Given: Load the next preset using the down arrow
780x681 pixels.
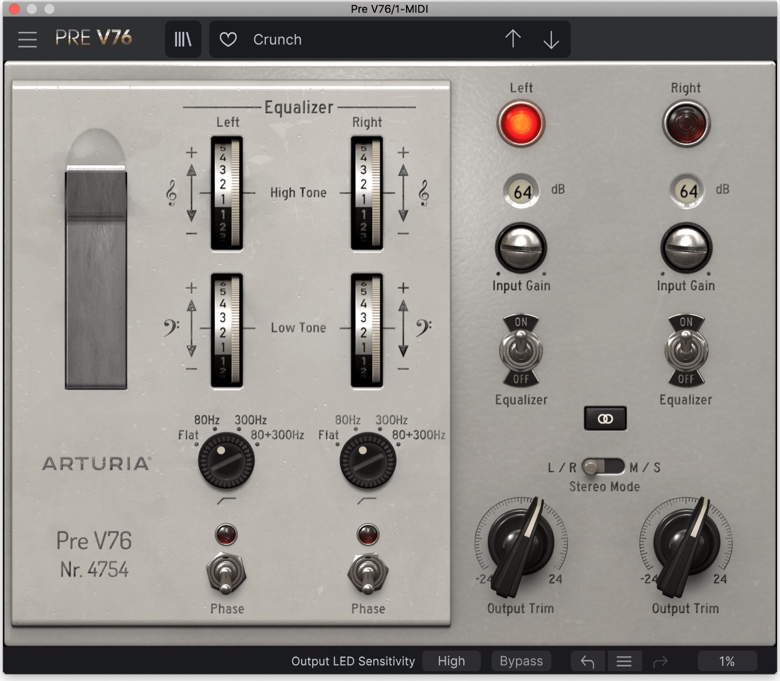Looking at the screenshot, I should (x=551, y=39).
